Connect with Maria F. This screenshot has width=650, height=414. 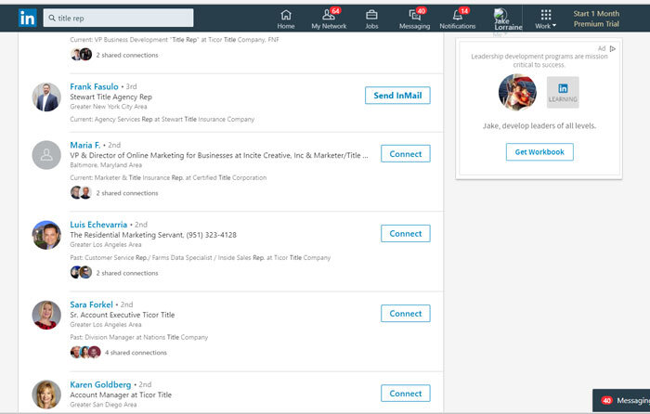coord(406,154)
